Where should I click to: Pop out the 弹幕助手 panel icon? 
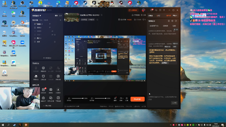tap(176, 21)
